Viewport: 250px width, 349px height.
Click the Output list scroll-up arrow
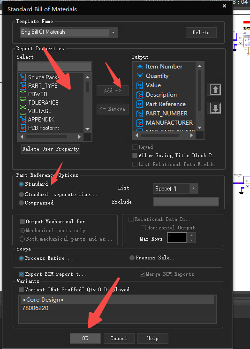[x=200, y=66]
